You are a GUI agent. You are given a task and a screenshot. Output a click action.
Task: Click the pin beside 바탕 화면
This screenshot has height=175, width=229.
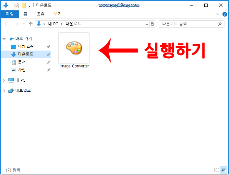pos(48,47)
